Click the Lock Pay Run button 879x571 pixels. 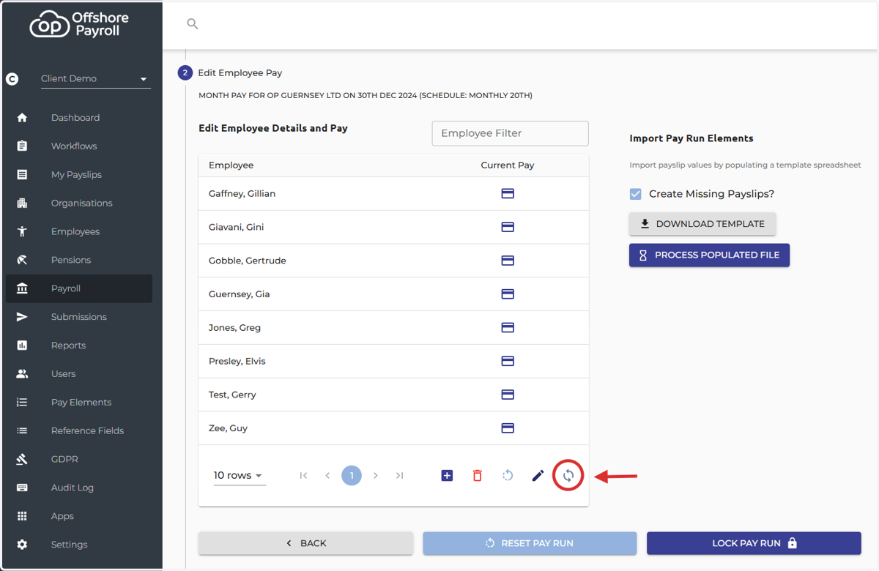[x=754, y=543]
